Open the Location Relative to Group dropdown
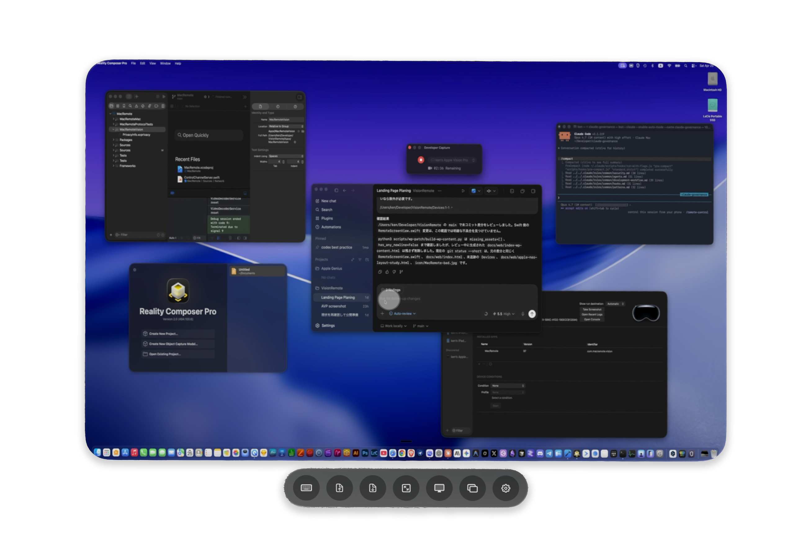Viewport: 811px width, 541px height. click(x=286, y=126)
